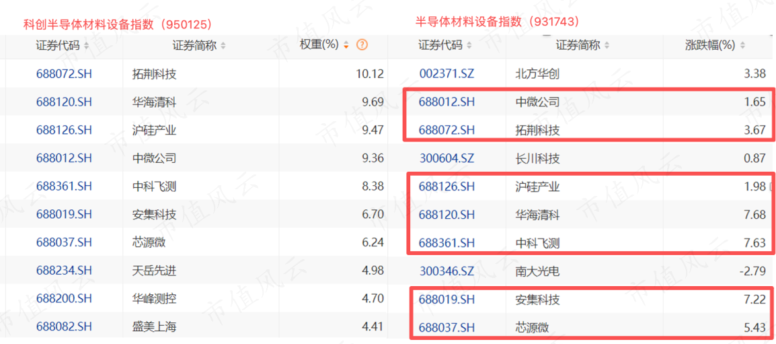Select 芯源微 in the 权重 table
The image size is (776, 344).
[149, 242]
